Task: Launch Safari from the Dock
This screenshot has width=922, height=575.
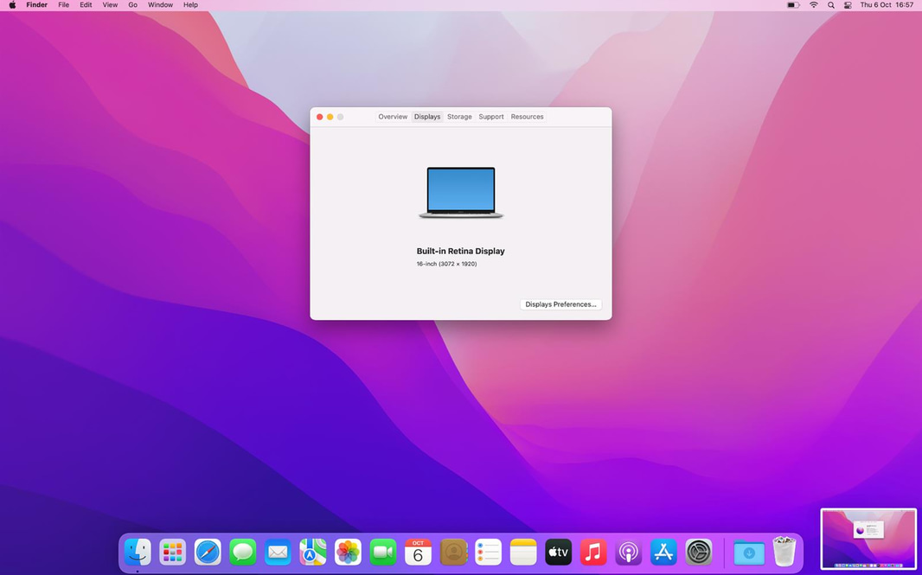Action: [208, 552]
